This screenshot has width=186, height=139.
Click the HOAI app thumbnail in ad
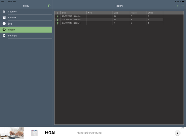pos(34,133)
